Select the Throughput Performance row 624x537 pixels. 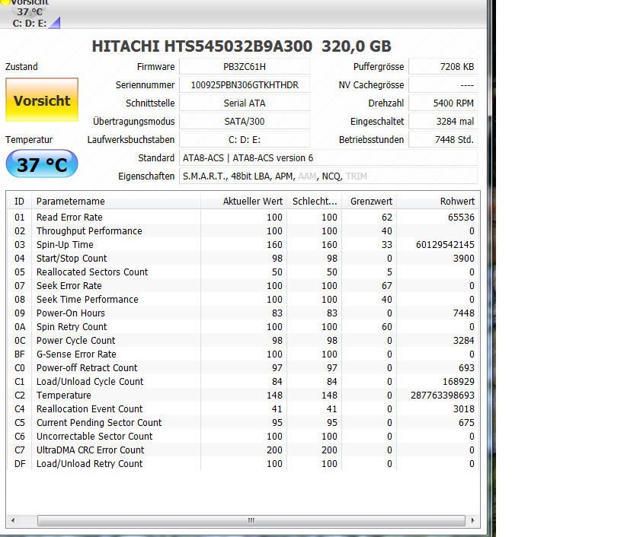[x=243, y=230]
